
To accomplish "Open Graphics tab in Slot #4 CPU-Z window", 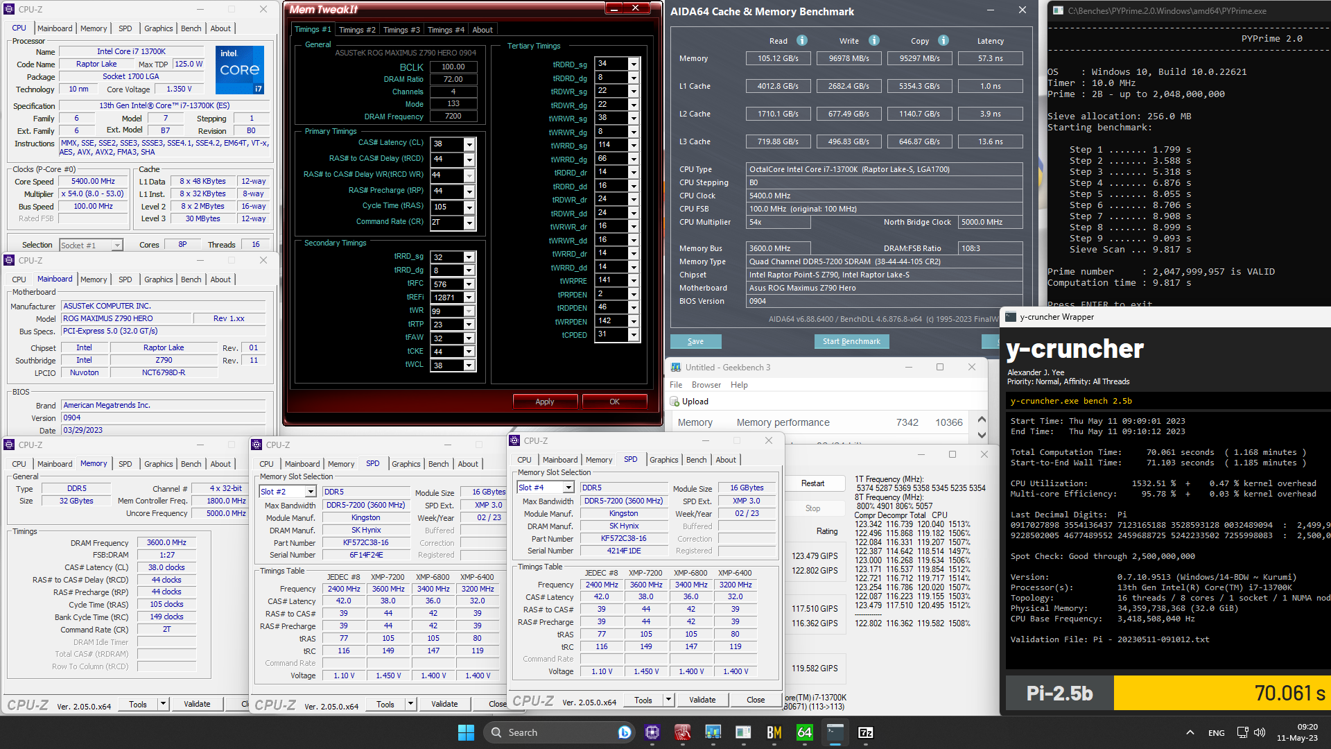I will coord(664,460).
